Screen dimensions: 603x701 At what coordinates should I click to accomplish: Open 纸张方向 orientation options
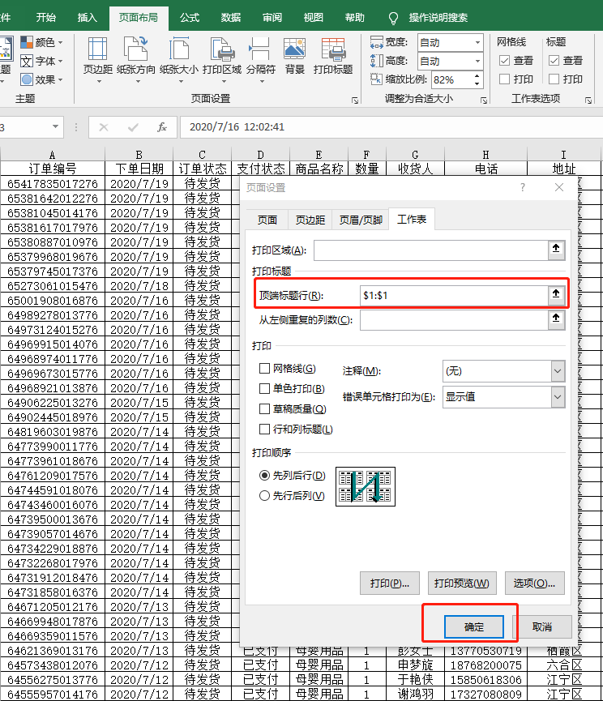point(136,58)
